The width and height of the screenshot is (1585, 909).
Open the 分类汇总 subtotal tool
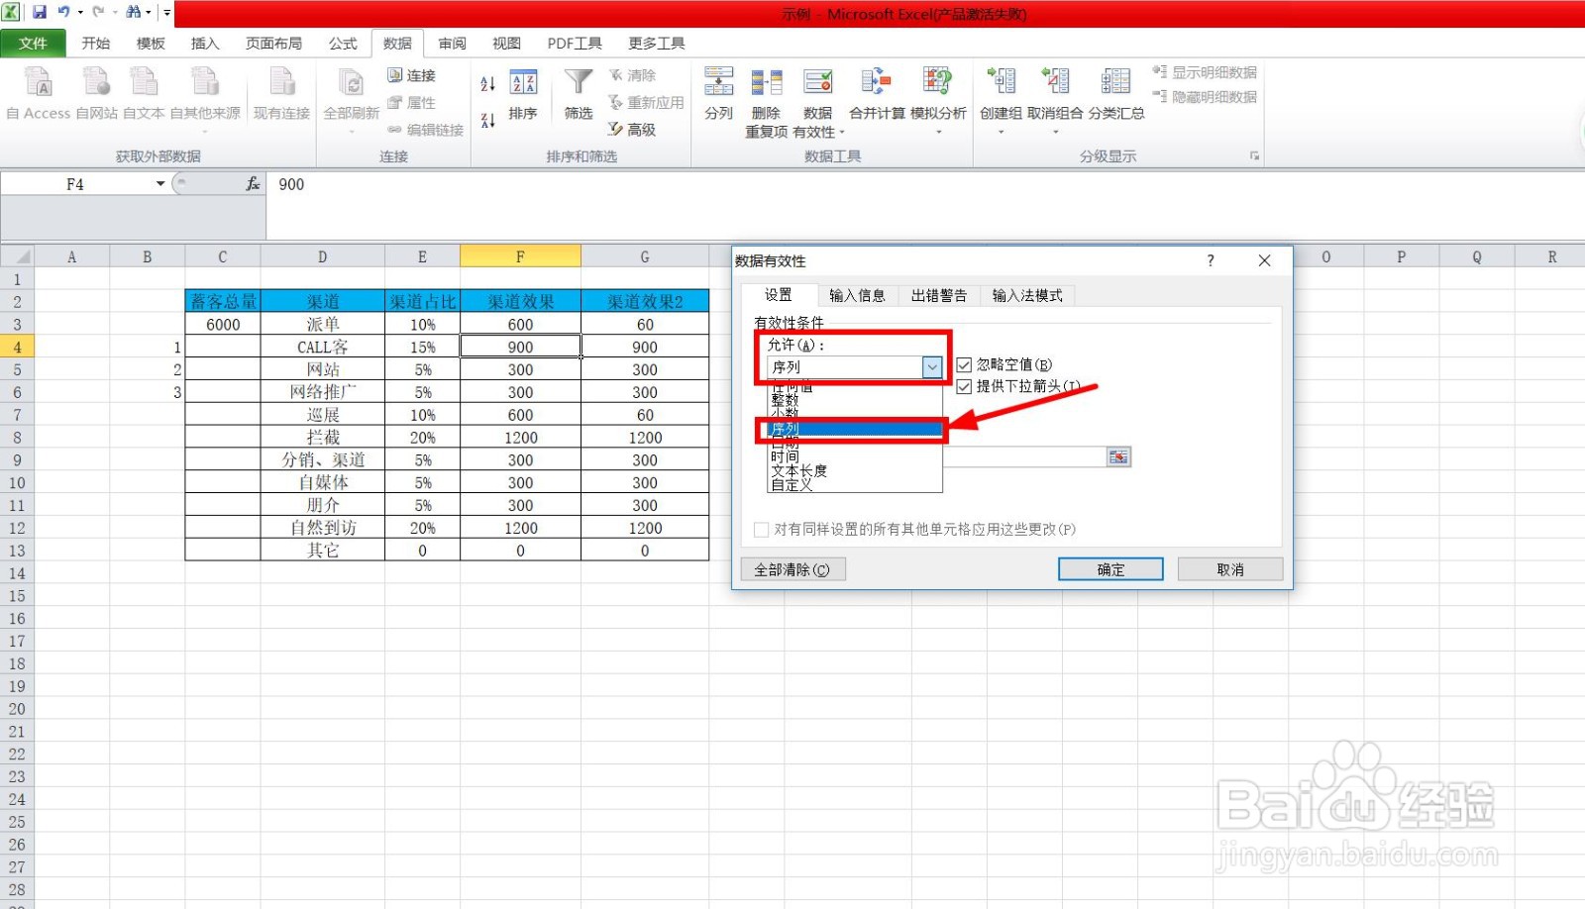[x=1115, y=94]
